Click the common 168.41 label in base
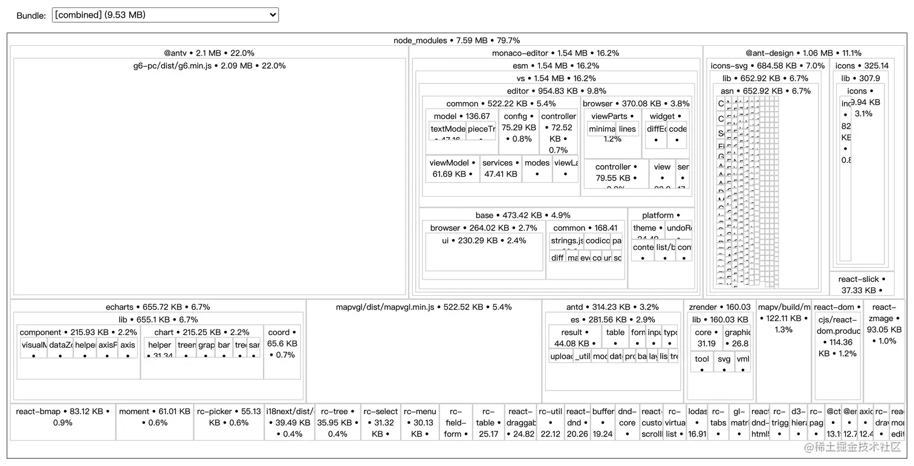Screen dimensions: 914x466 click(x=585, y=228)
